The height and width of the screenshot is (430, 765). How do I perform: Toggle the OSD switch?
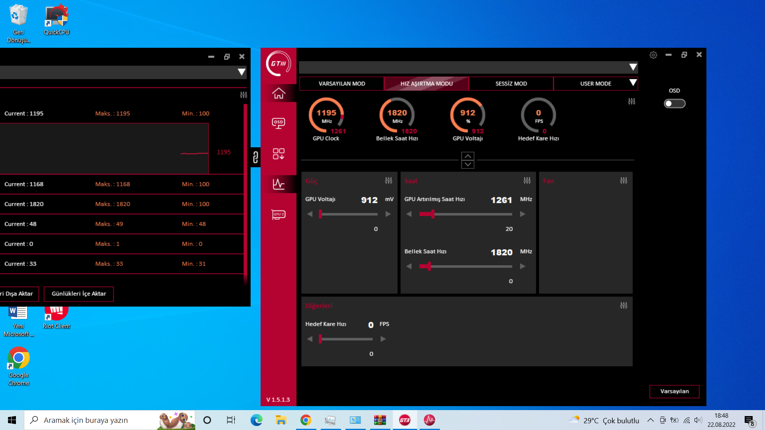[x=674, y=104]
